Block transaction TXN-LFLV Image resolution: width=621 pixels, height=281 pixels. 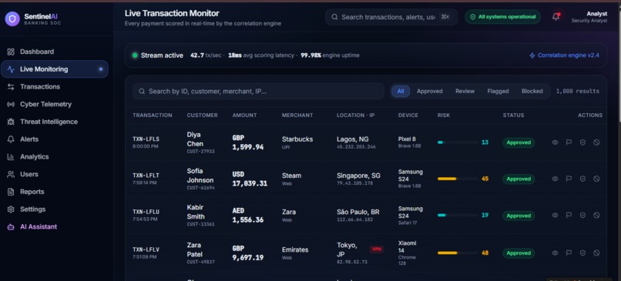tap(596, 253)
